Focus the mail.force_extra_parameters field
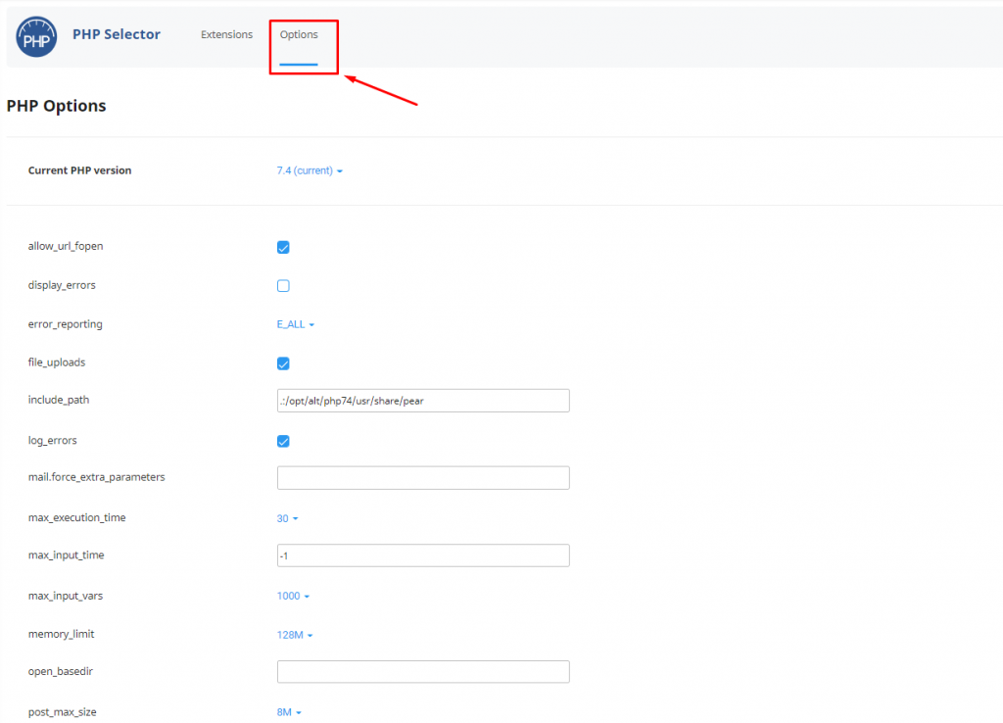 point(423,477)
